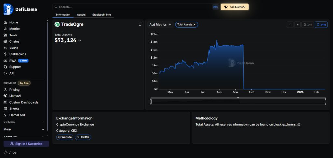Switch to dark theme moon icon

14,152
